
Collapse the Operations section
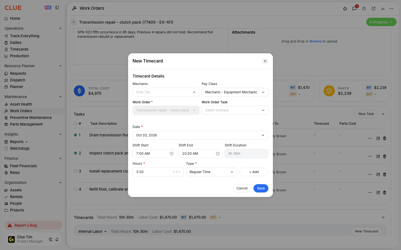60,29
